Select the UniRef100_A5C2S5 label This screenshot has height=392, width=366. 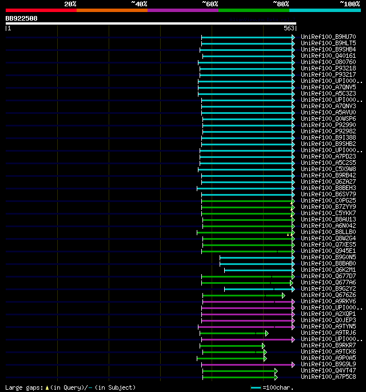(x=328, y=163)
